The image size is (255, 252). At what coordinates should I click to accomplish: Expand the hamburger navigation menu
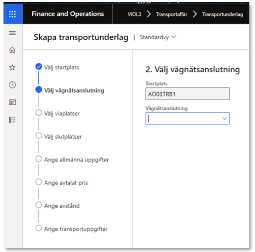coord(12,33)
